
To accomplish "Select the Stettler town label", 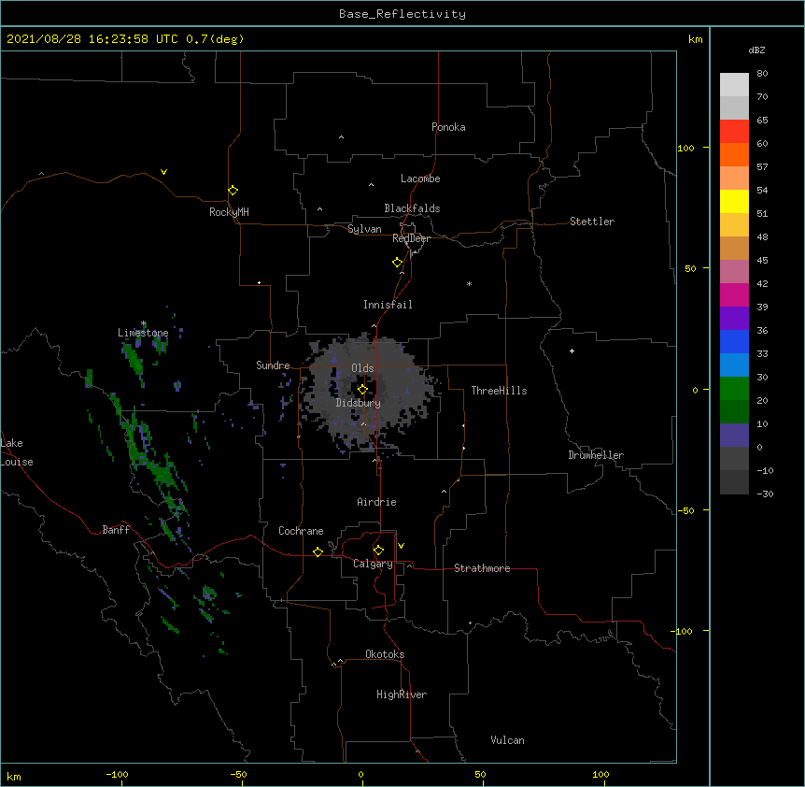I will click(x=592, y=222).
